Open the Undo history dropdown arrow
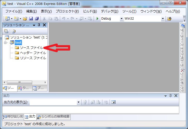 point(68,19)
